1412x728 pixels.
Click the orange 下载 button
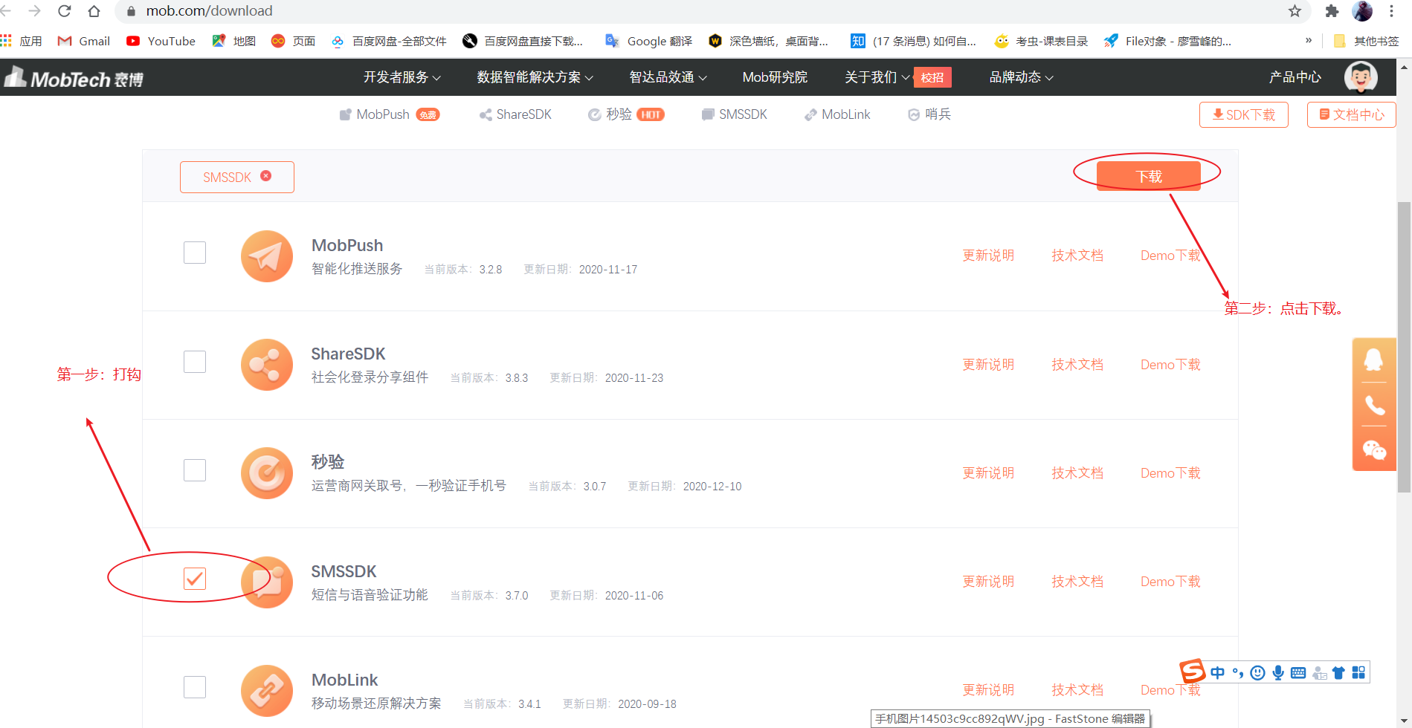pos(1148,175)
